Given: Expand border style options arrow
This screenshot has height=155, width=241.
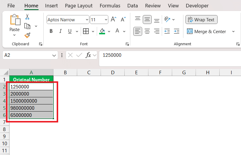Looking at the screenshot, I should pyautogui.click(x=93, y=32).
